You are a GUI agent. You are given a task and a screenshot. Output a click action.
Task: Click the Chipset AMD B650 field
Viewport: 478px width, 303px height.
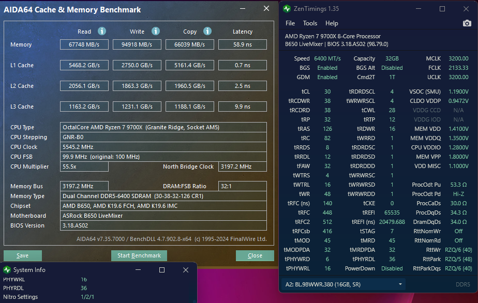pyautogui.click(x=163, y=206)
